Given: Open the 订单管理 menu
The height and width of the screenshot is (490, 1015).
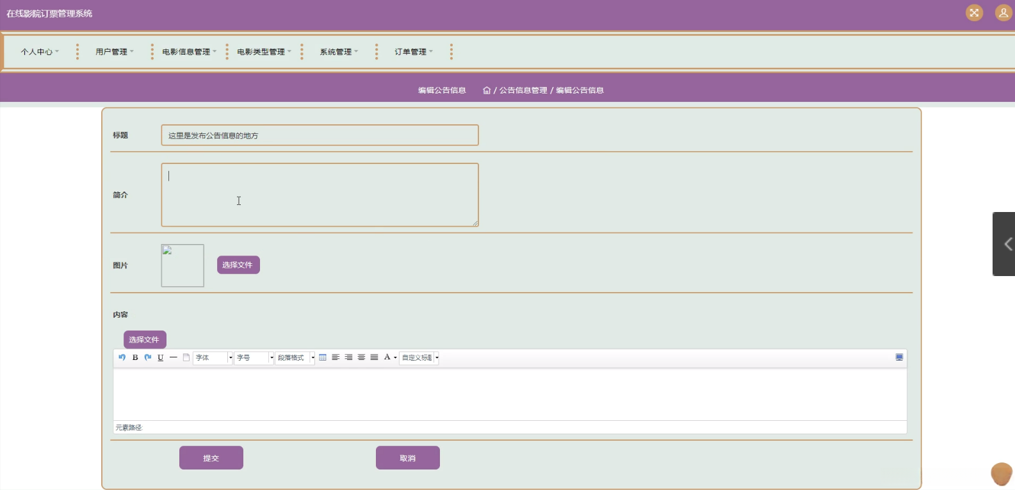Looking at the screenshot, I should 414,52.
